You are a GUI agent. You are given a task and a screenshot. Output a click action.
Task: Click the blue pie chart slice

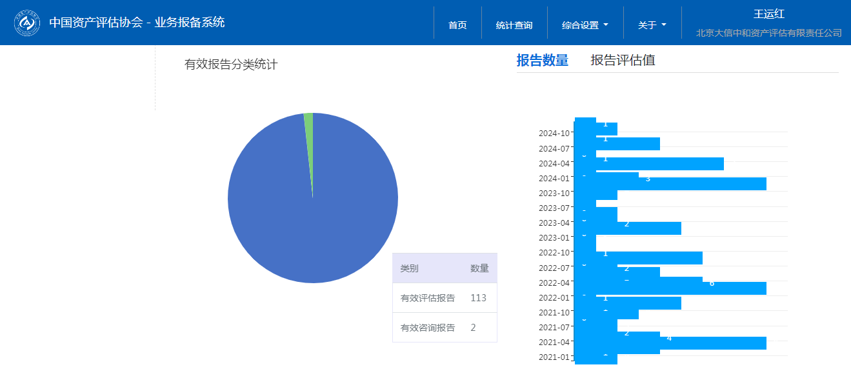tap(313, 213)
